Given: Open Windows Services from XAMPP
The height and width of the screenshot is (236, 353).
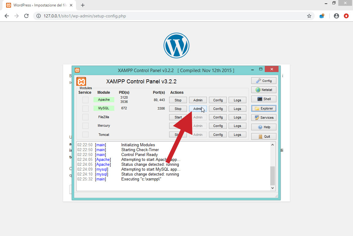Looking at the screenshot, I should (264, 118).
